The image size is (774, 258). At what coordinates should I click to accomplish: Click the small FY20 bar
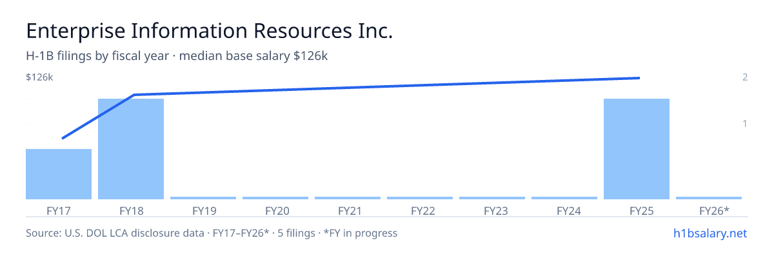[275, 198]
